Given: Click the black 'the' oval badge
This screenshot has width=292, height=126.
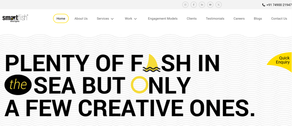Looking at the screenshot, I should tap(18, 85).
